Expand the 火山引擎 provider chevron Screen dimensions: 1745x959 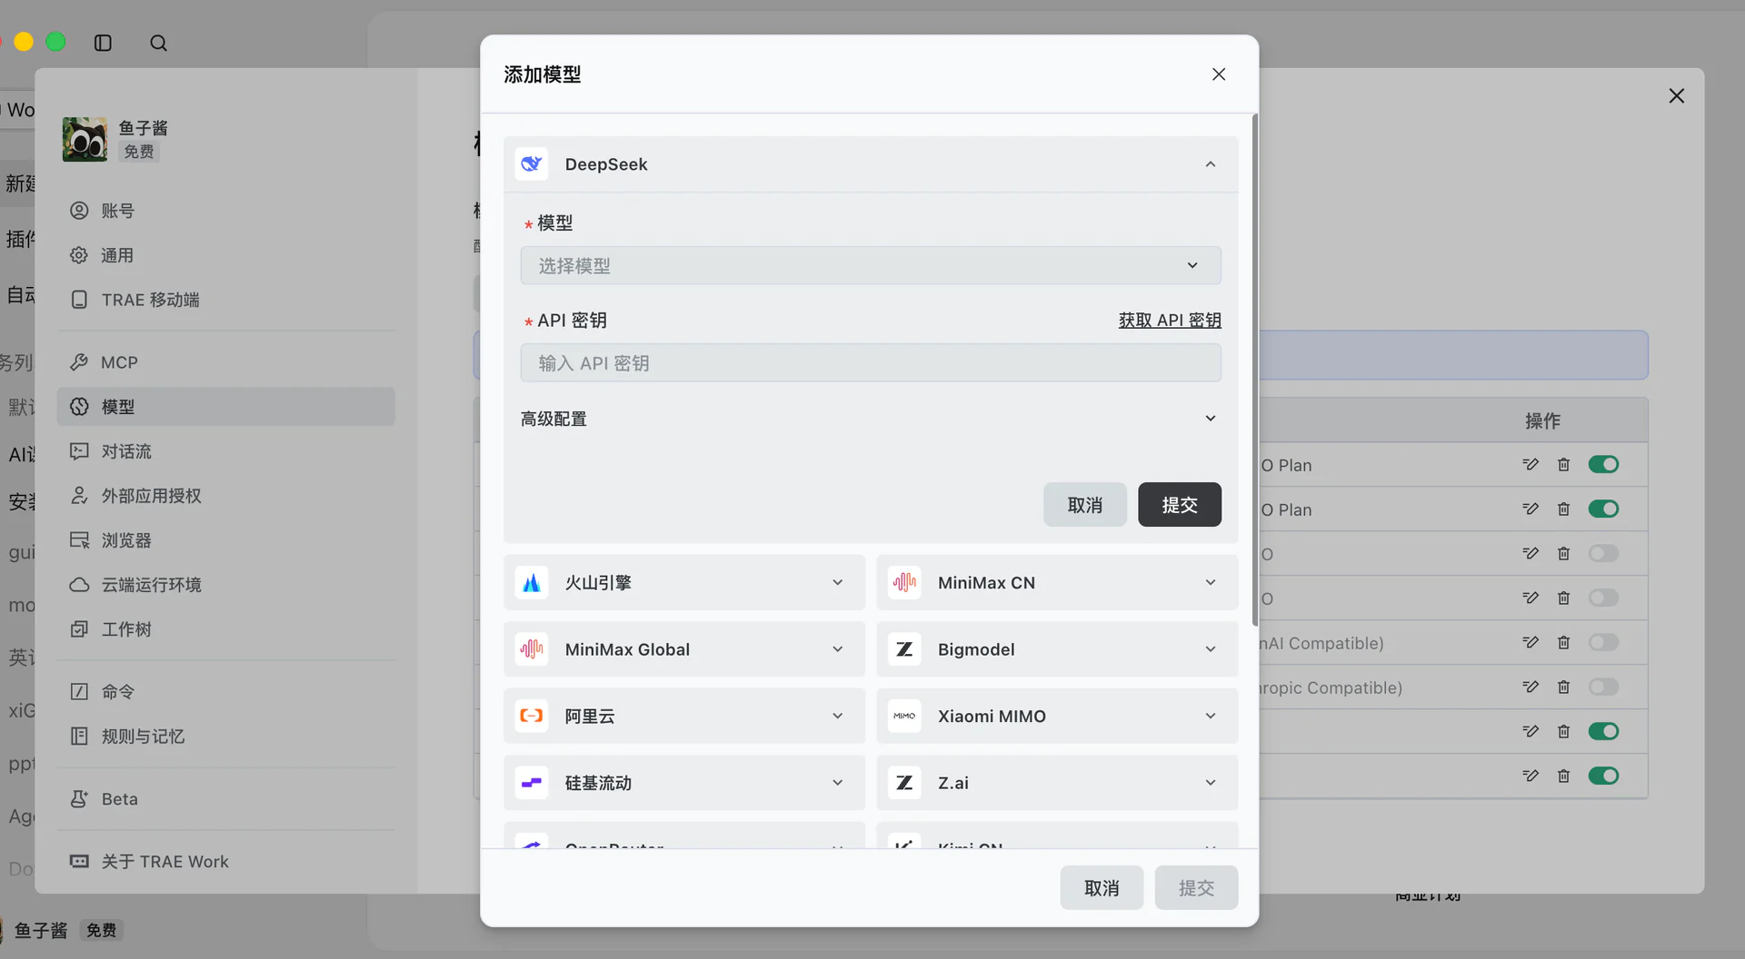[838, 583]
